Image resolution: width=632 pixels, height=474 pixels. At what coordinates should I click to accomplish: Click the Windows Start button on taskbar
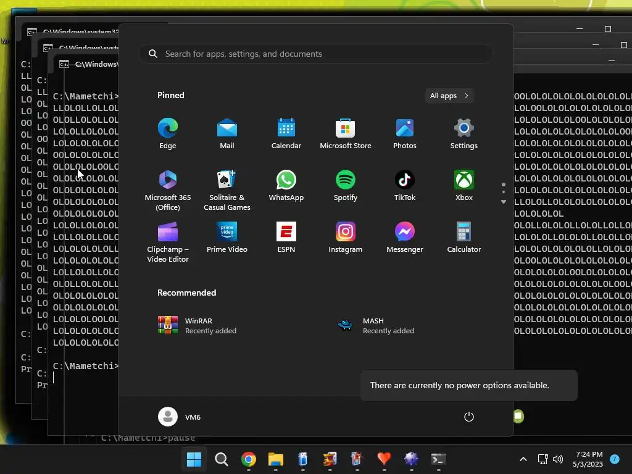point(194,459)
